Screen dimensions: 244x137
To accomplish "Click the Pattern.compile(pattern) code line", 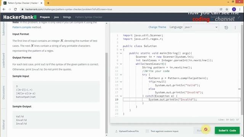I will [178, 78].
